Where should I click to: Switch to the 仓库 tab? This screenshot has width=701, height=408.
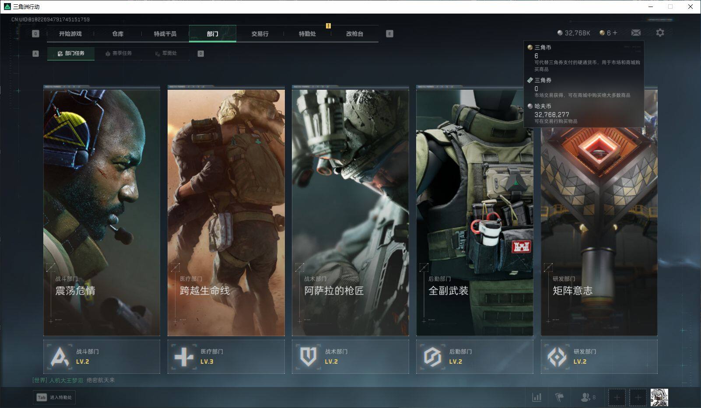pos(118,34)
